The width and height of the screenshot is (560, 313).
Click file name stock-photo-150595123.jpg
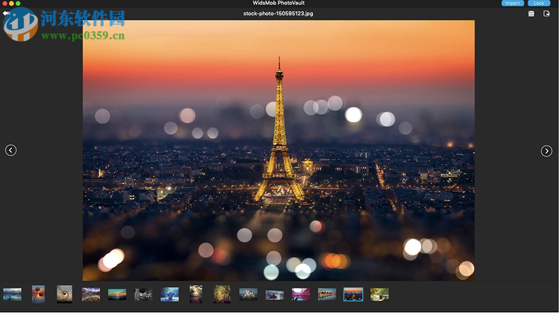pyautogui.click(x=278, y=14)
